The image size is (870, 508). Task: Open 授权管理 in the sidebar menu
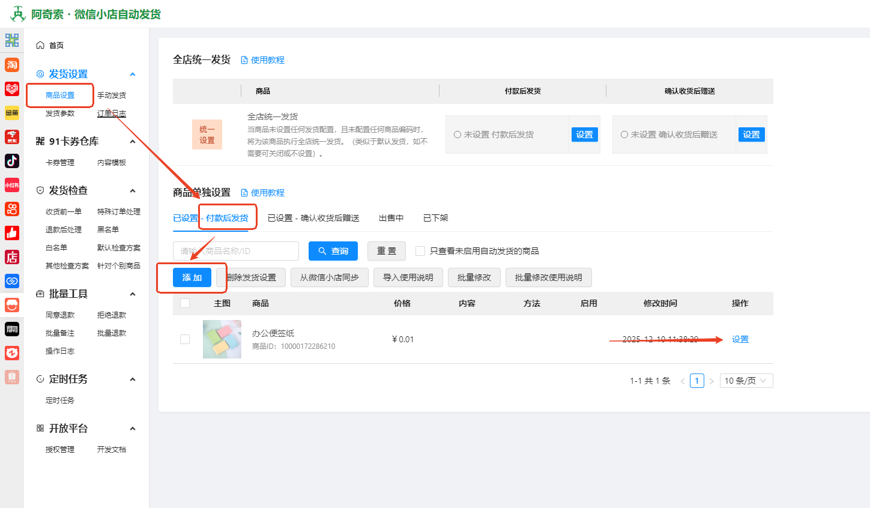(x=60, y=450)
